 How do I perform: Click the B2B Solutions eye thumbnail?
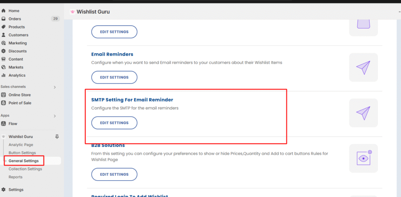tap(363, 158)
